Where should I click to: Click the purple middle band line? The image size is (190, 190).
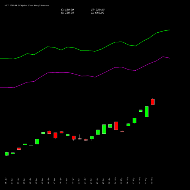(x=85, y=76)
